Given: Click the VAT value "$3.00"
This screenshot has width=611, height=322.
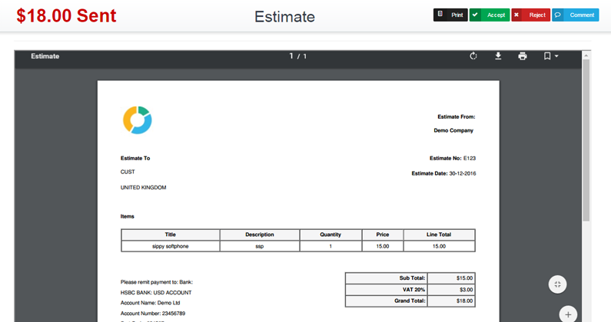Looking at the screenshot, I should click(466, 290).
